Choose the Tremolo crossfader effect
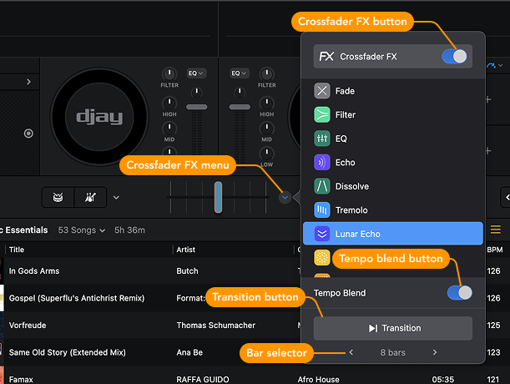This screenshot has height=384, width=510. coord(351,210)
